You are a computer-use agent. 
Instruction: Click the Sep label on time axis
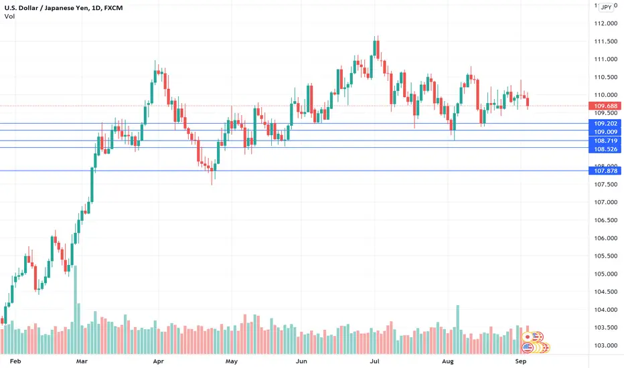tap(520, 361)
